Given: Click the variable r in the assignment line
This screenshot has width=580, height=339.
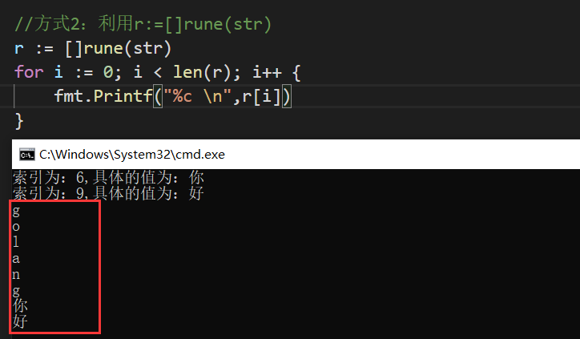Looking at the screenshot, I should (19, 49).
